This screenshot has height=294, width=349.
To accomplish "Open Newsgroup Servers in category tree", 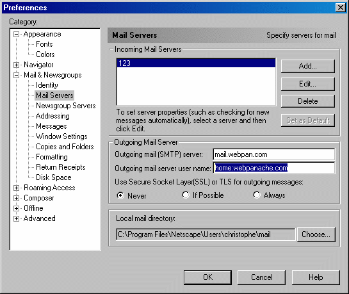I will (x=66, y=106).
